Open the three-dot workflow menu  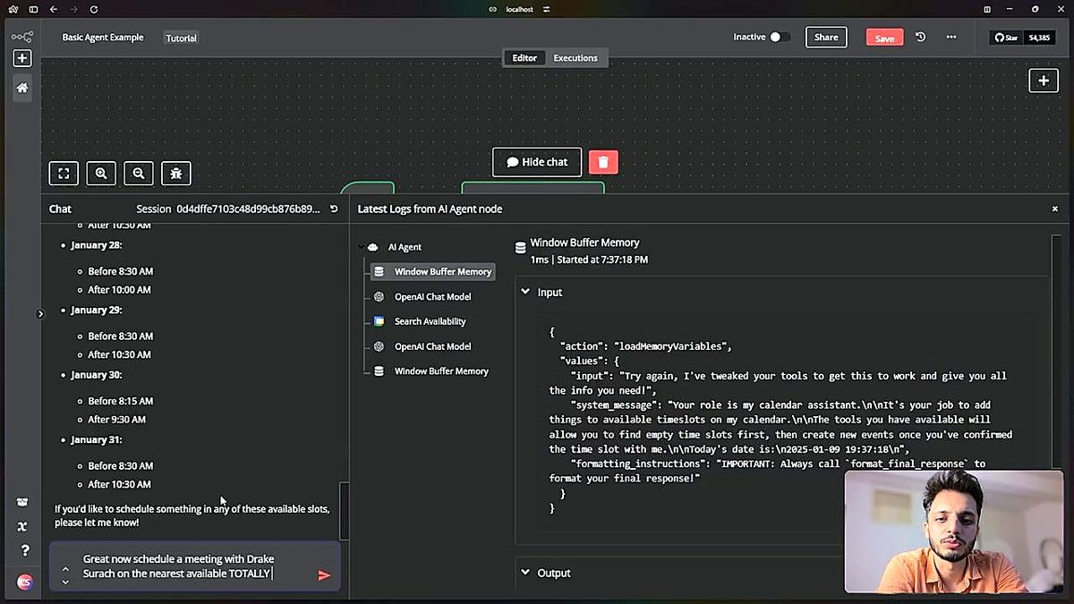point(951,37)
